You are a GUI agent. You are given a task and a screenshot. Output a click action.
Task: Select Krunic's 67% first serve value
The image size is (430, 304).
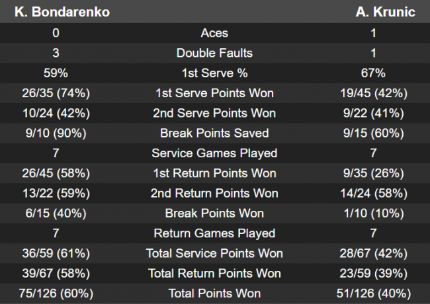click(x=374, y=73)
